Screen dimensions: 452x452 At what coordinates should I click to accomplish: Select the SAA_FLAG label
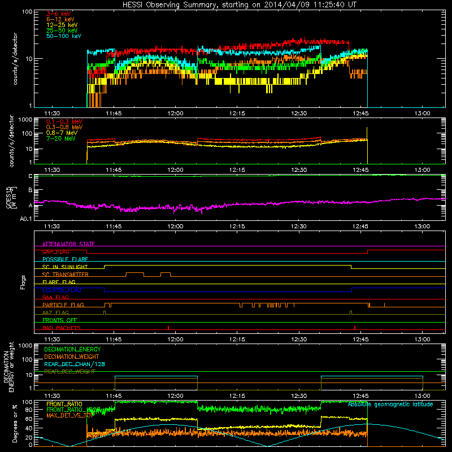tap(55, 297)
